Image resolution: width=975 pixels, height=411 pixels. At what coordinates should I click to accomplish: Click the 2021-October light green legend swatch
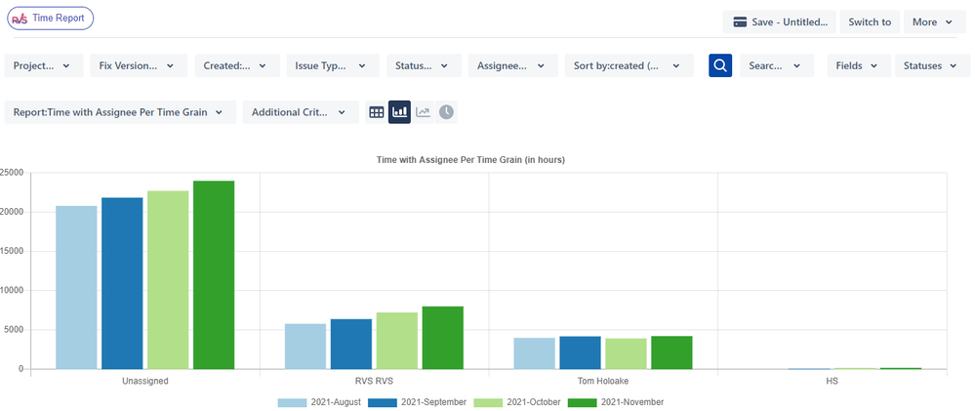click(489, 402)
